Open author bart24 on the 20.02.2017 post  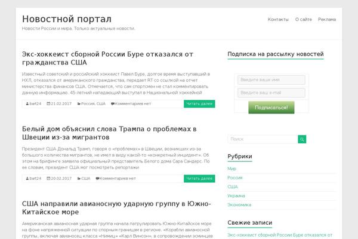tap(35, 179)
